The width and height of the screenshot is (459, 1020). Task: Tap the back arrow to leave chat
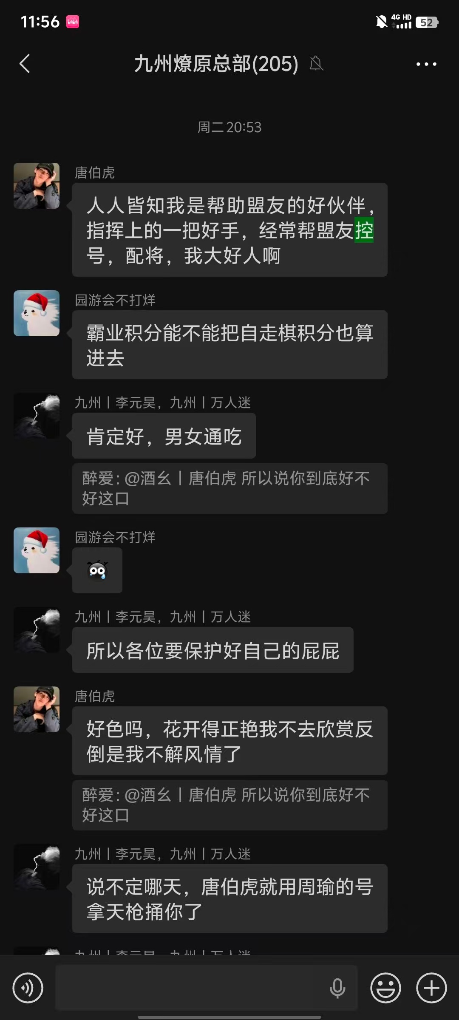coord(25,64)
